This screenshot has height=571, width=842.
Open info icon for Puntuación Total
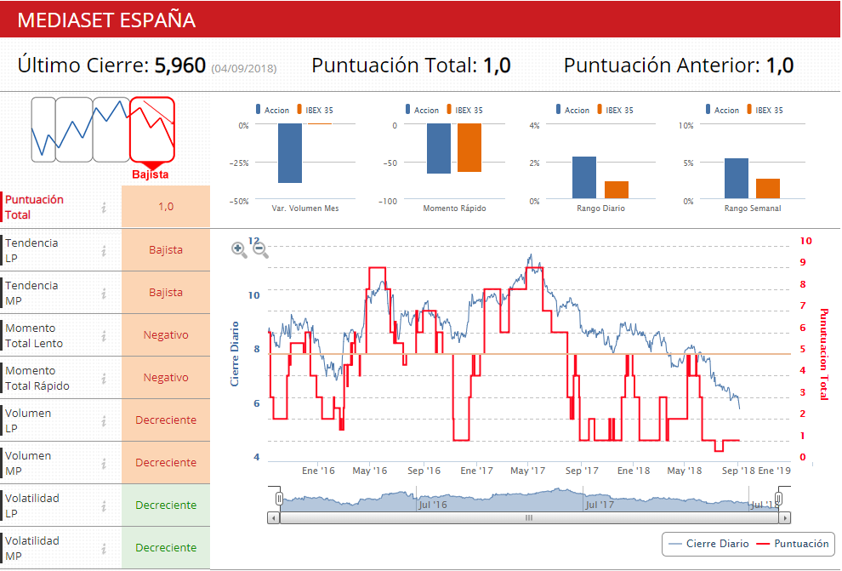104,208
